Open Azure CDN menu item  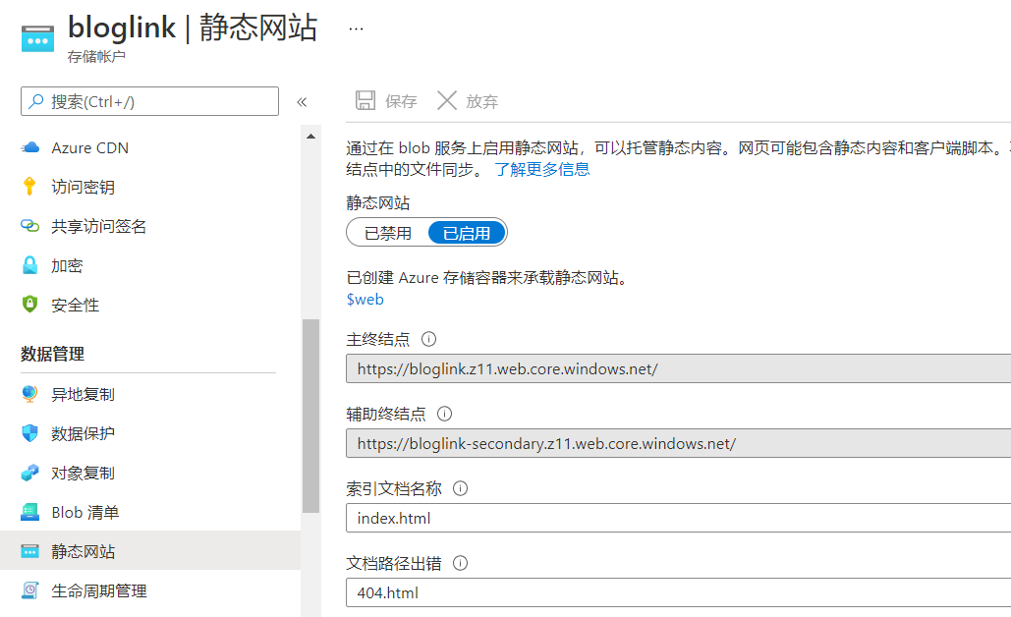150,147
